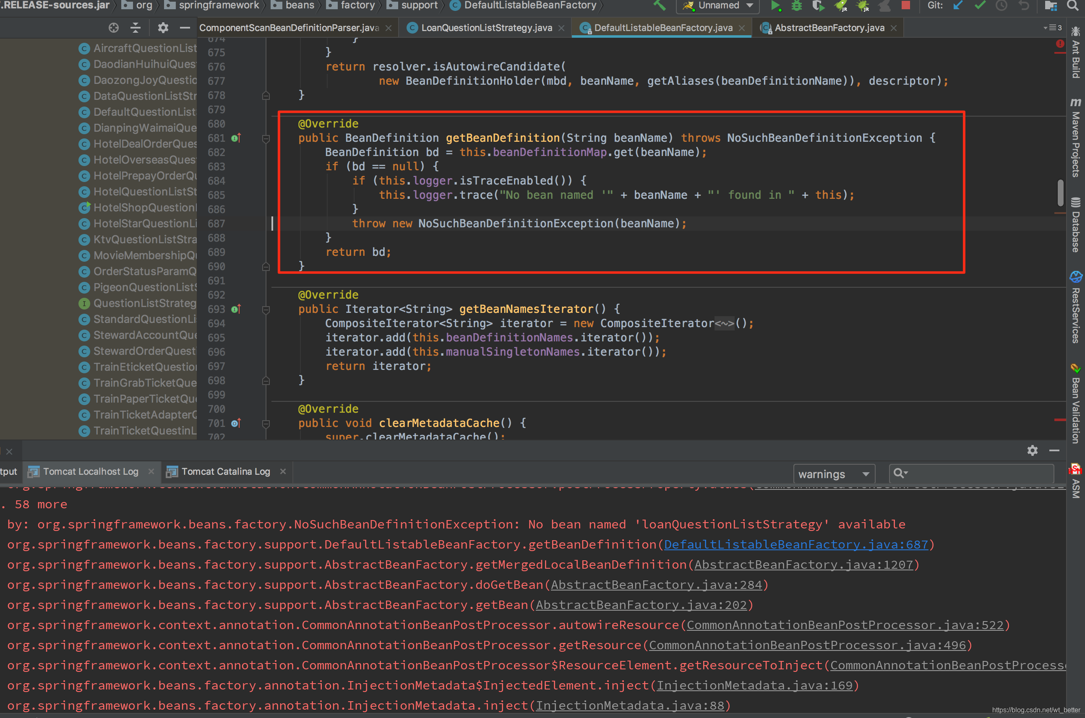Image resolution: width=1085 pixels, height=718 pixels.
Task: Open the RestServices tool window
Action: coord(1075,308)
